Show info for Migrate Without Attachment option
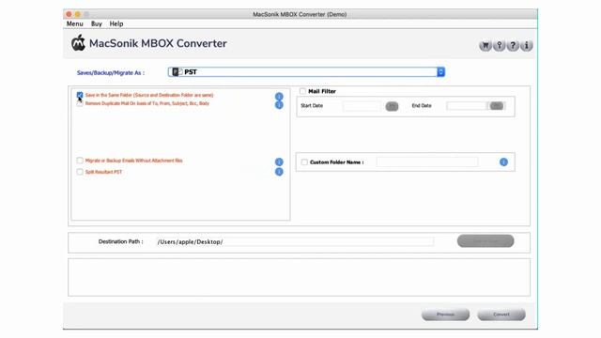Screen dimensions: 601x338 (x=279, y=162)
